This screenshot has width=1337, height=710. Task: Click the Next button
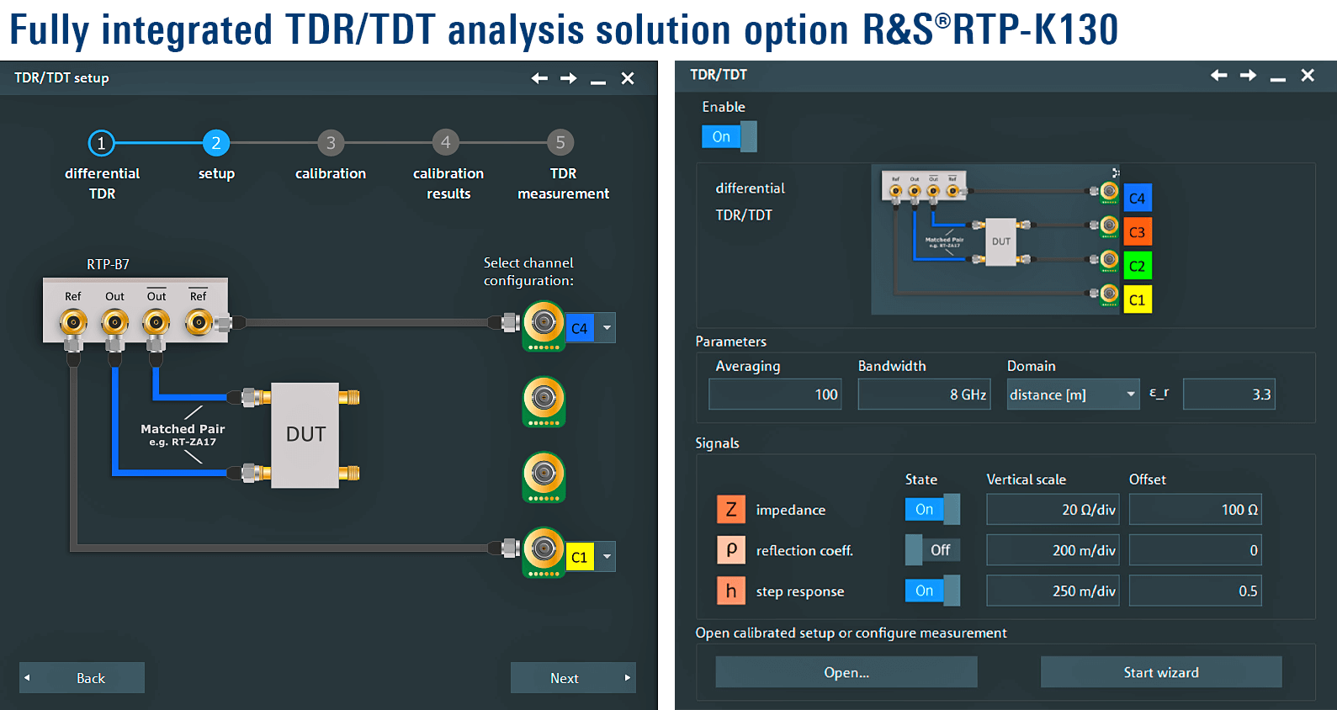click(x=573, y=678)
